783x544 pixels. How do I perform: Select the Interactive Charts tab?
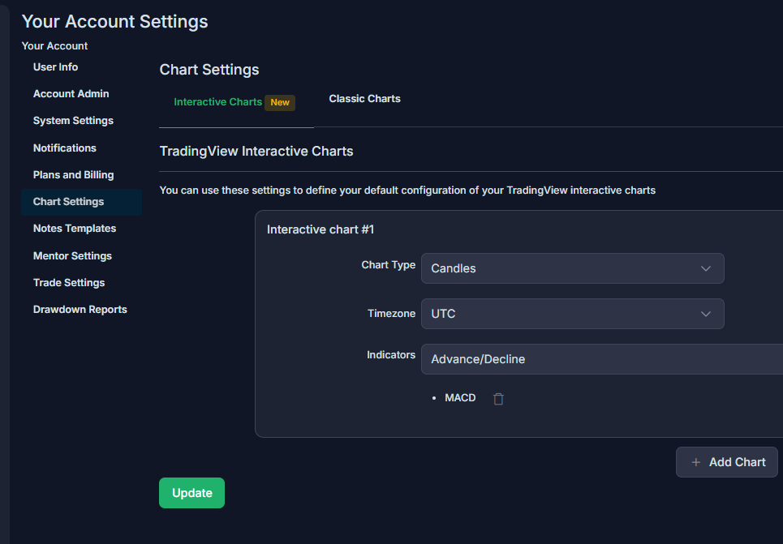(217, 102)
